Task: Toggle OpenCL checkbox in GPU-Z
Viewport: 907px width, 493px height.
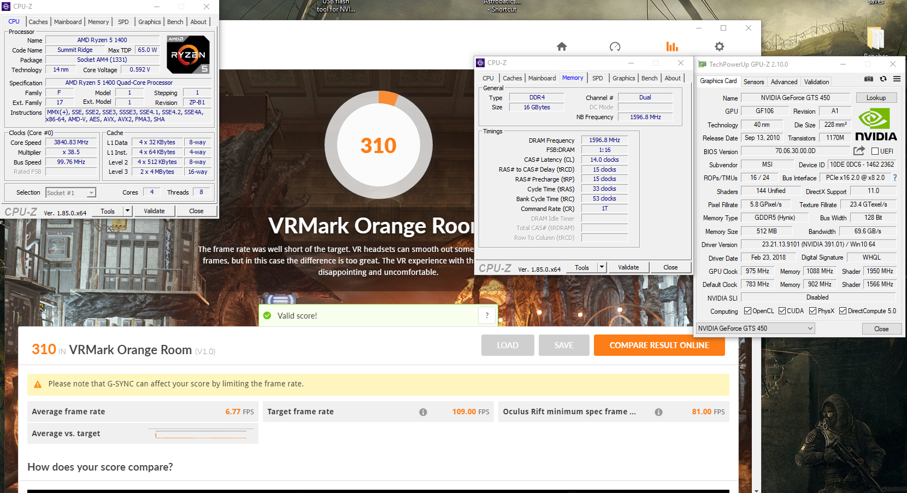Action: (747, 311)
